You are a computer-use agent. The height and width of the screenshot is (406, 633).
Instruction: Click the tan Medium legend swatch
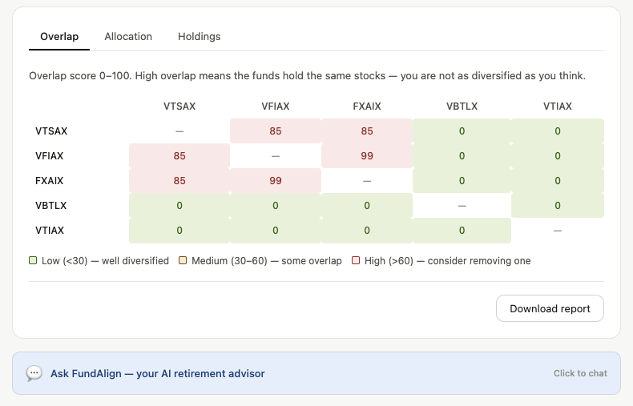pos(183,260)
